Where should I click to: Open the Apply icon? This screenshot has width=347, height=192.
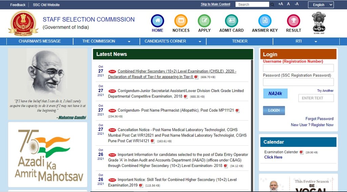click(204, 21)
